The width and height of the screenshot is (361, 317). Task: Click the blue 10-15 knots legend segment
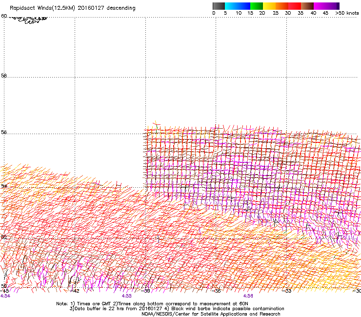click(x=244, y=6)
